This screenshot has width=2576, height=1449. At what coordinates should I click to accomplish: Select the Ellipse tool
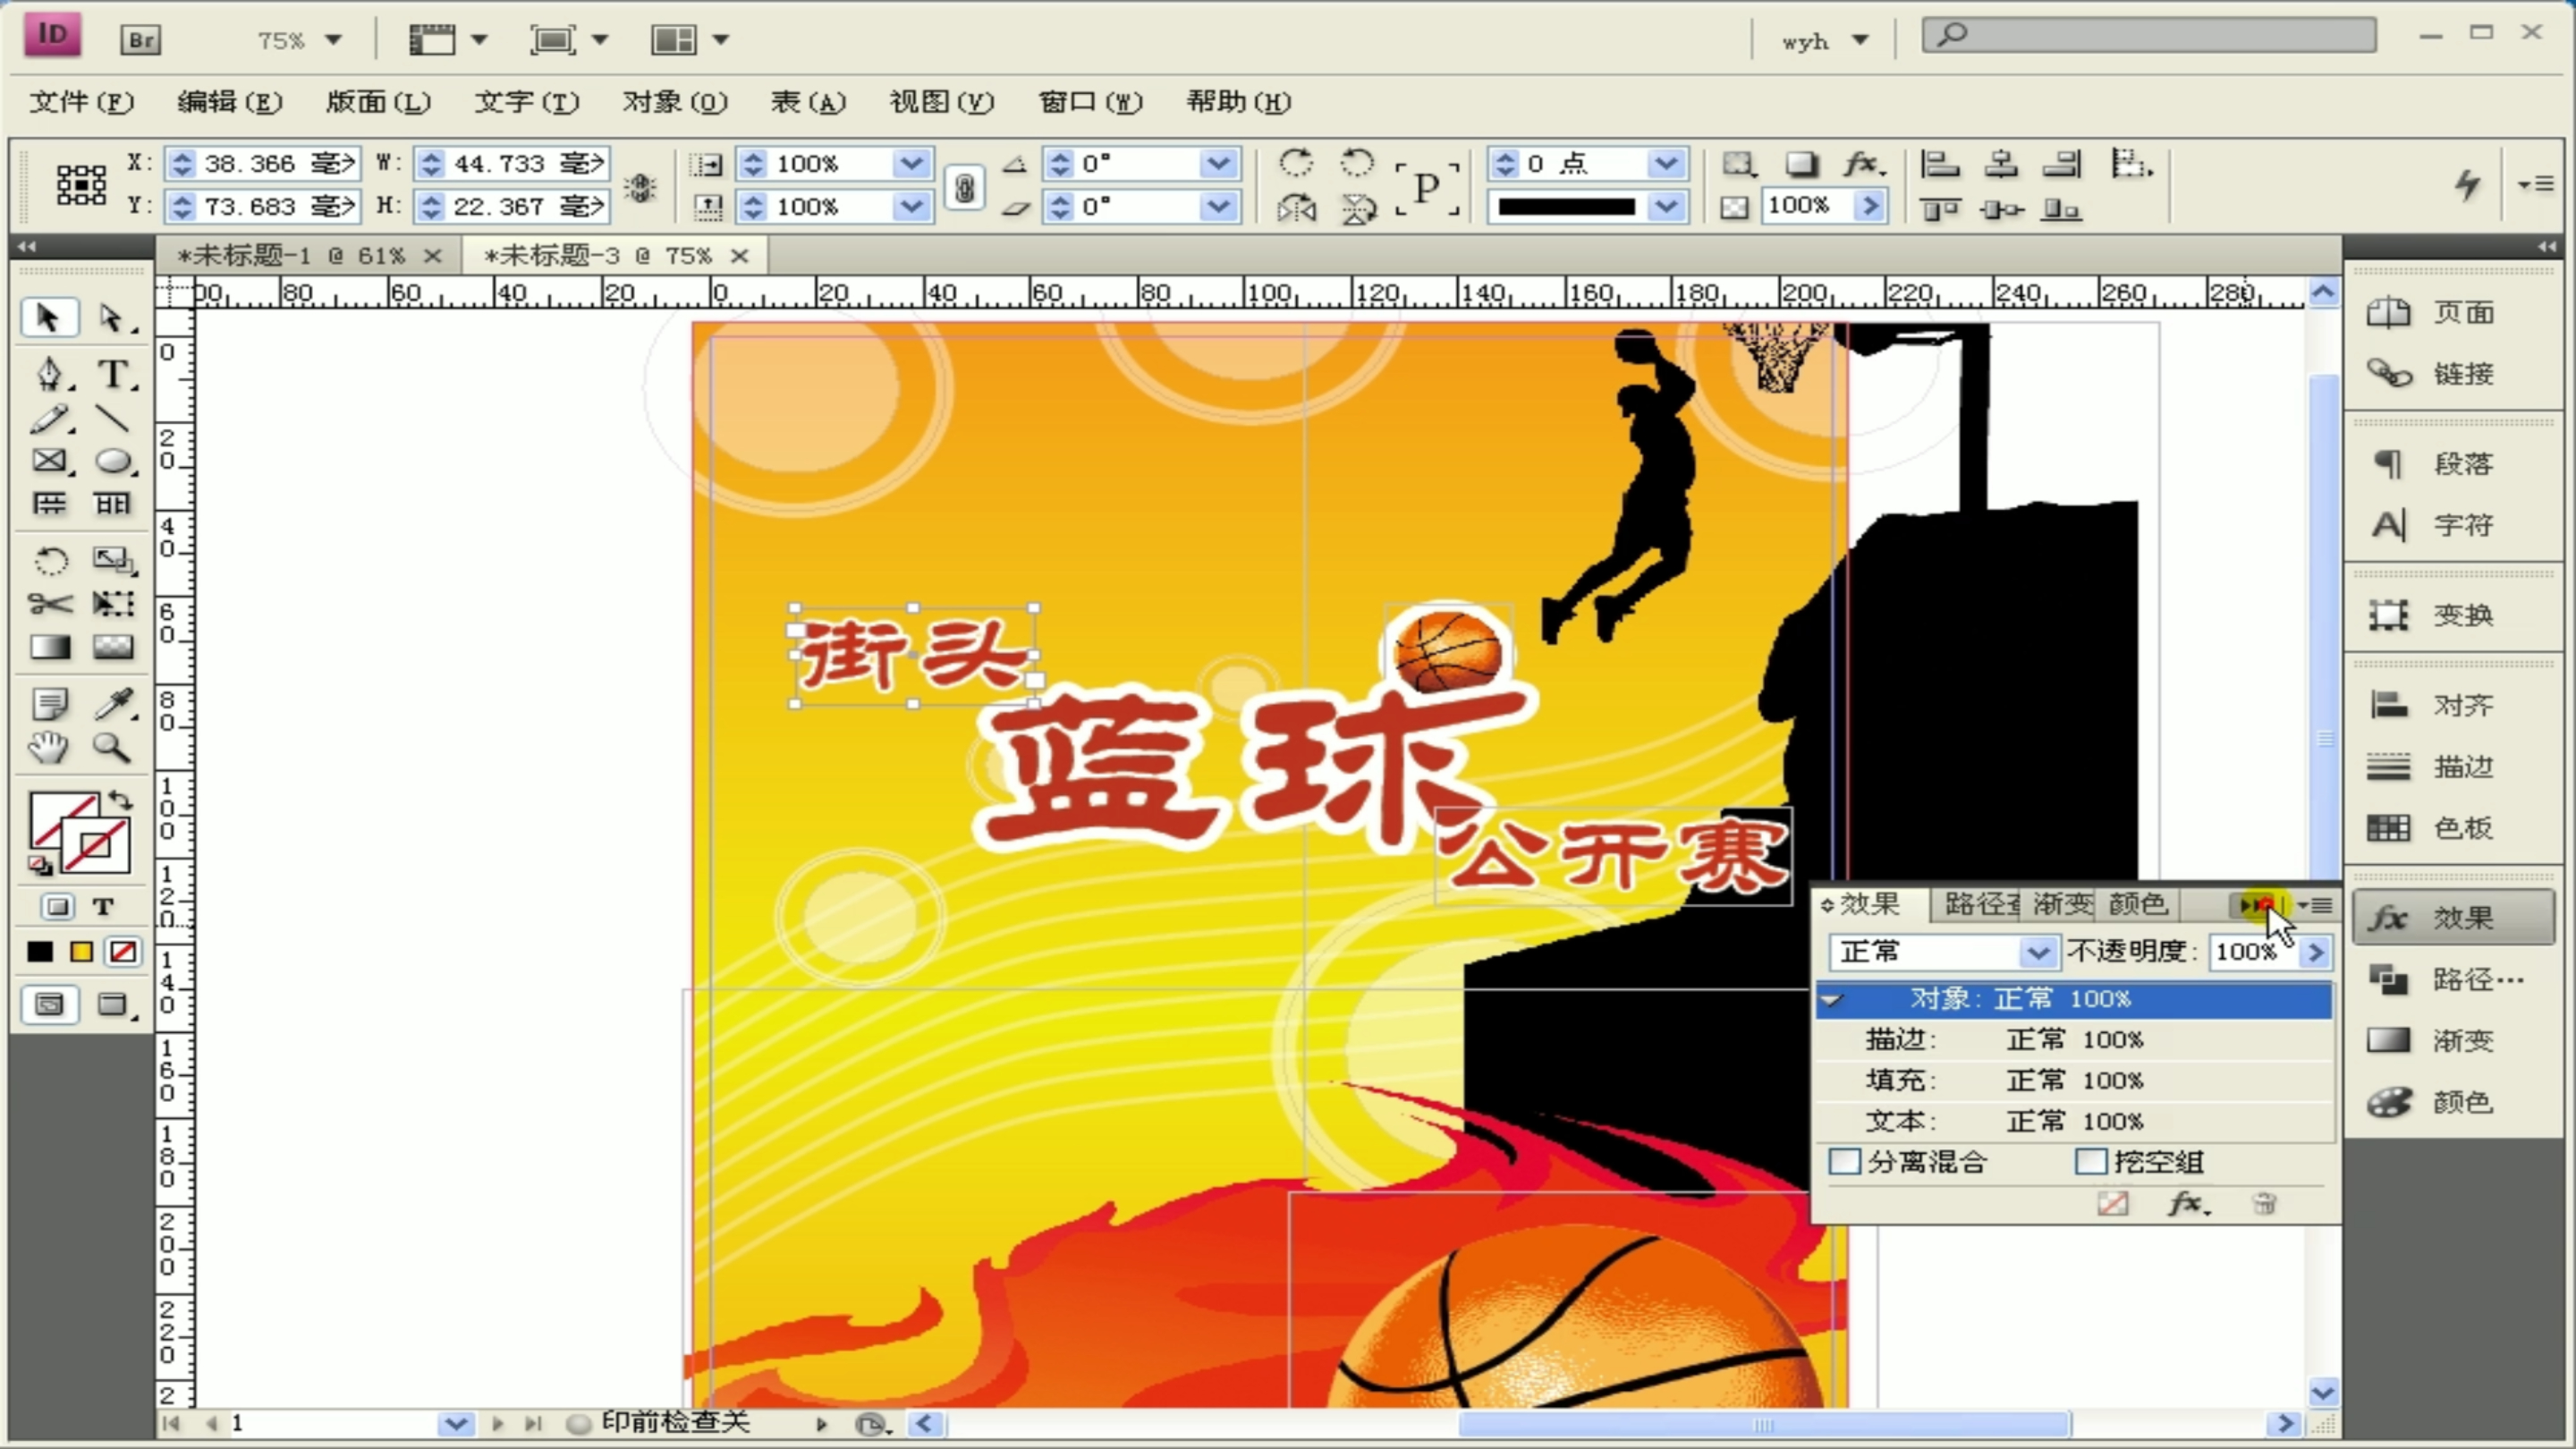(113, 460)
